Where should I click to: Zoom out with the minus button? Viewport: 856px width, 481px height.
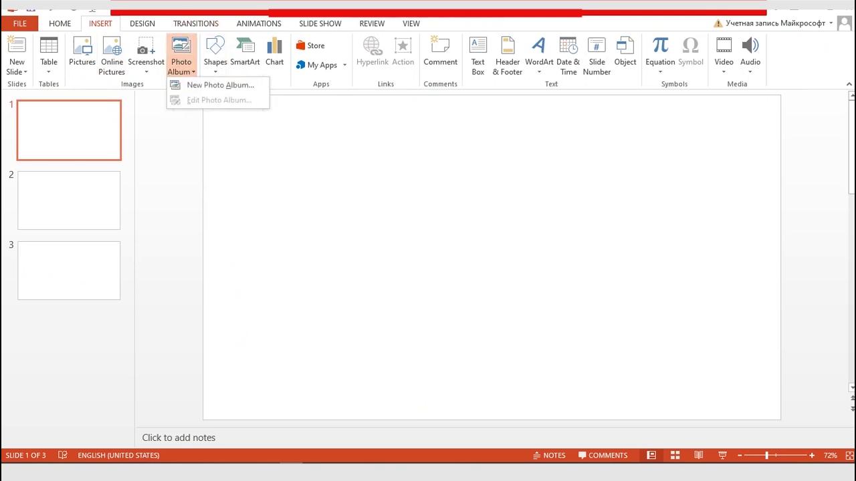click(x=740, y=455)
